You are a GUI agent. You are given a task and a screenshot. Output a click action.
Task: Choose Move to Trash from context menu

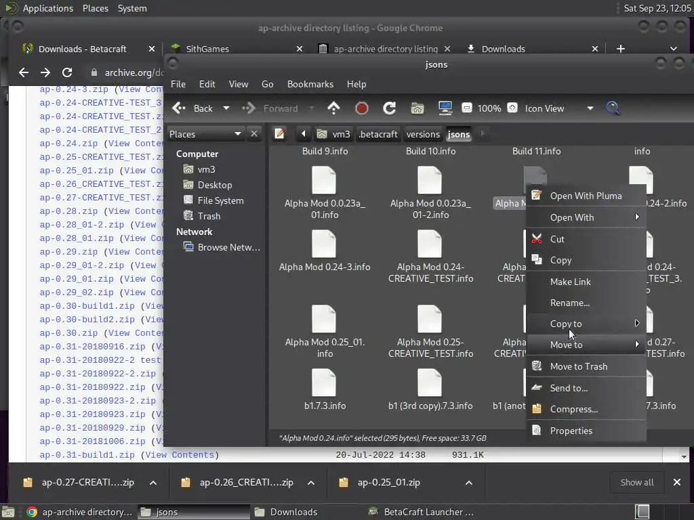pos(586,366)
